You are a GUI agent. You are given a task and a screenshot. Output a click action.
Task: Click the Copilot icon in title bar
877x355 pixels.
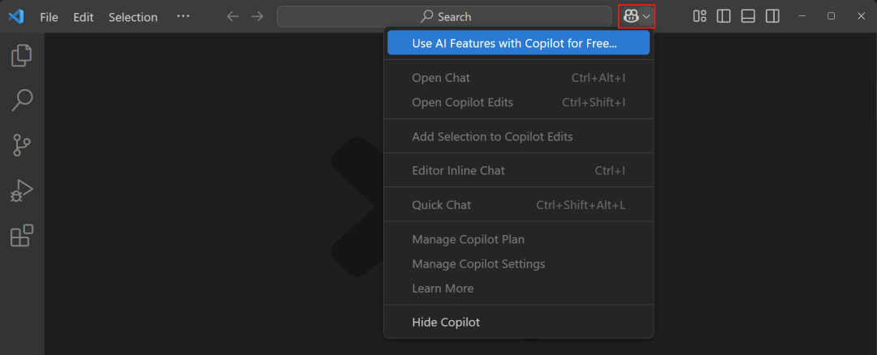[x=631, y=17]
